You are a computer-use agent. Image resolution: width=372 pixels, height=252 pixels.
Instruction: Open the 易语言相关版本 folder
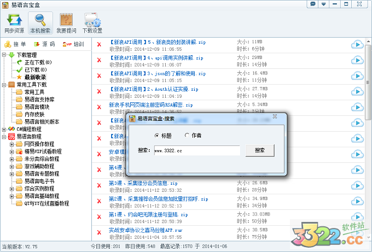[42, 121]
